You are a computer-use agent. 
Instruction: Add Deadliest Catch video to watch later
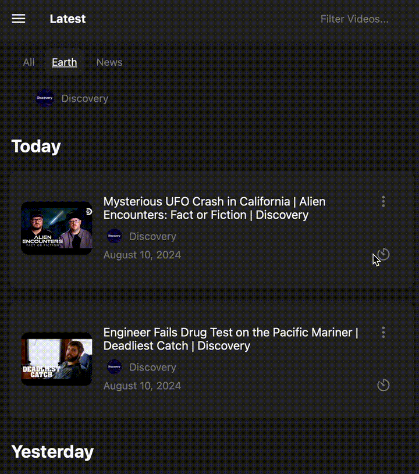[384, 385]
